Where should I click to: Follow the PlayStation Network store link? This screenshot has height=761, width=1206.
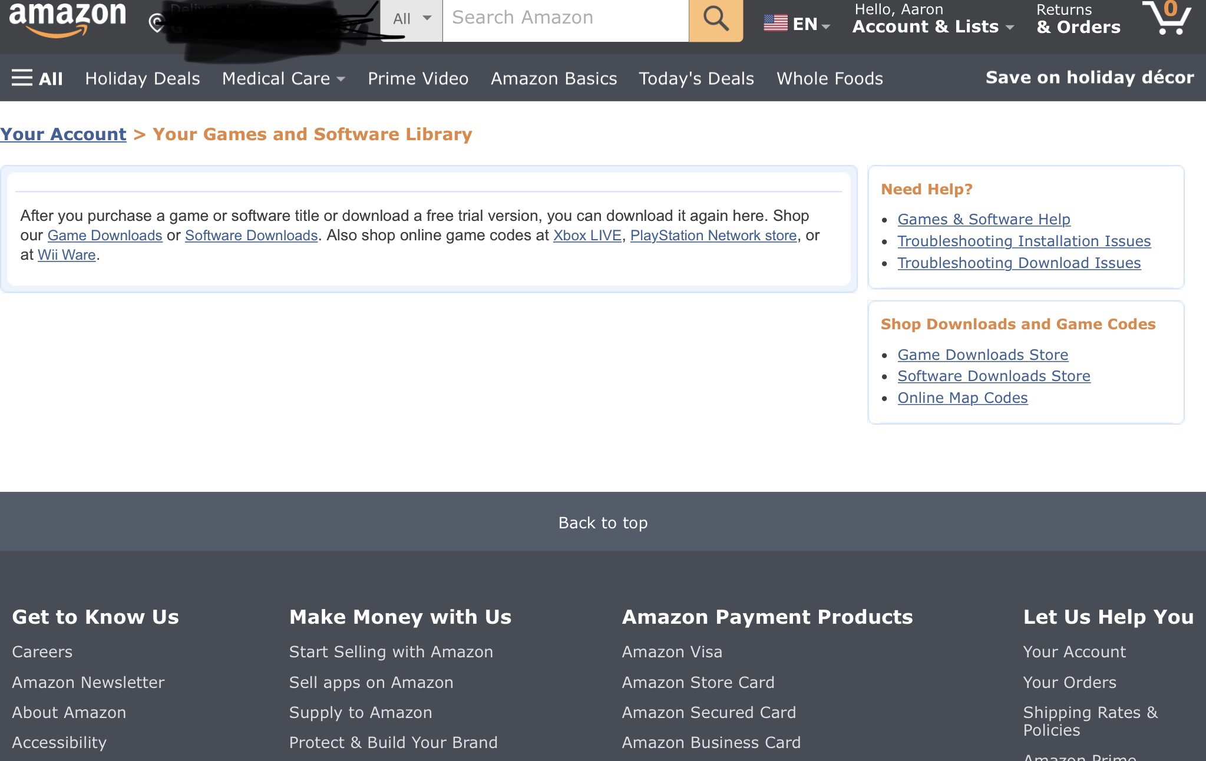click(x=713, y=236)
